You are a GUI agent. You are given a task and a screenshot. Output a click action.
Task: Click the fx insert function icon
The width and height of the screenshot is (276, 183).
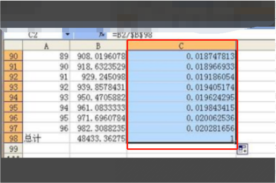click(x=102, y=35)
